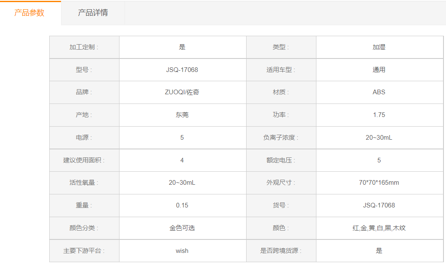Select the size value 70*70*165mm
The width and height of the screenshot is (446, 263).
tap(380, 183)
